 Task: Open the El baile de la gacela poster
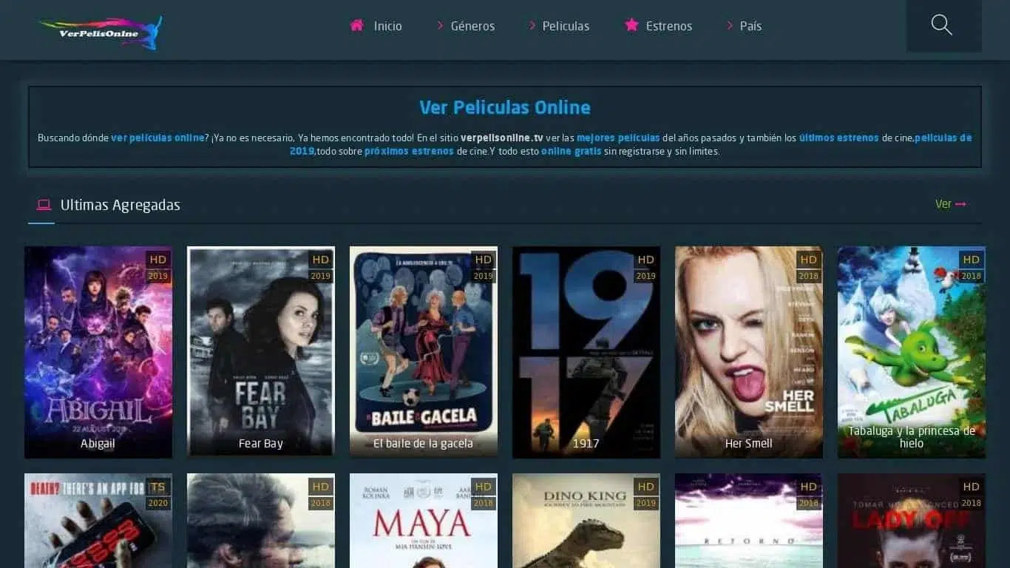pos(424,352)
